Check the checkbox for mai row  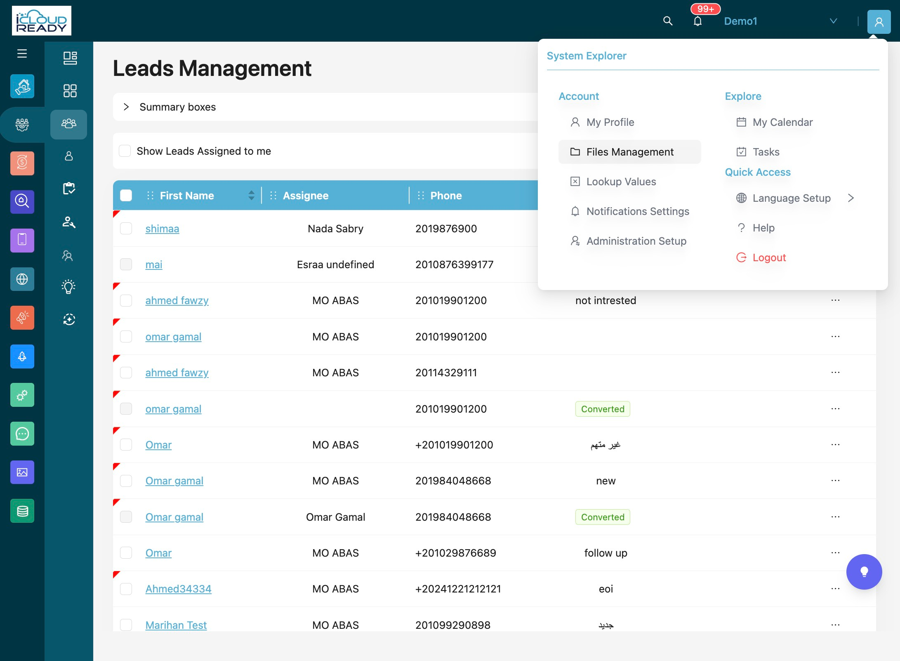click(126, 264)
